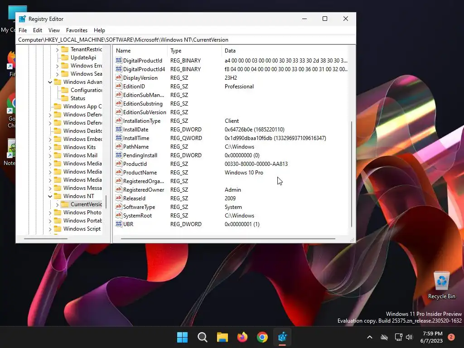Open the View menu
Screen dimensions: 464x348
54,30
